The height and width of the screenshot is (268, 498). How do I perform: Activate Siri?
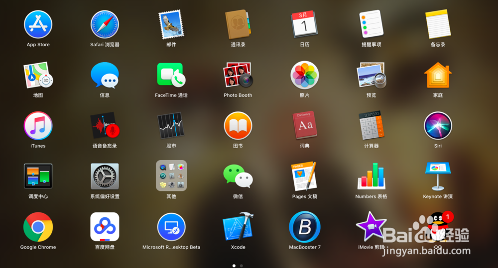[438, 126]
